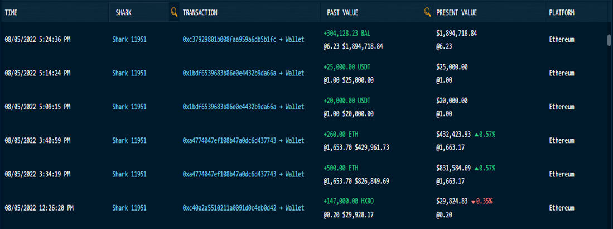This screenshot has height=229, width=613.
Task: Click present value $432,423.93
Action: (453, 134)
